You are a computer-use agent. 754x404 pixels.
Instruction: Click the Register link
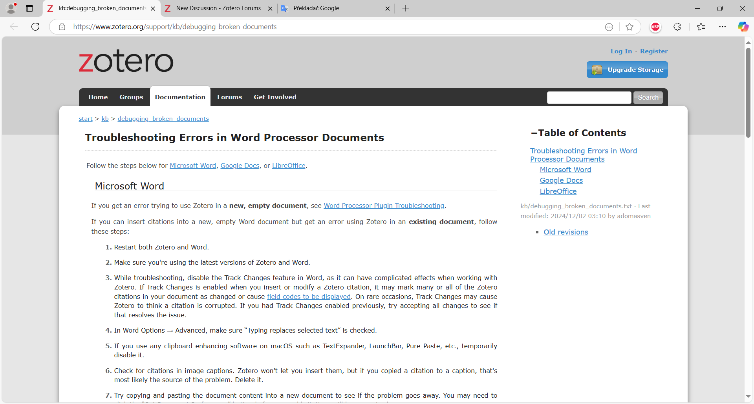[654, 51]
